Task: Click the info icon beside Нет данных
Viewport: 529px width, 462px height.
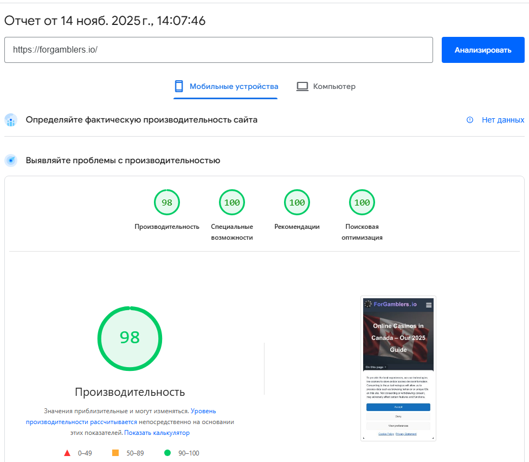Action: [x=469, y=120]
